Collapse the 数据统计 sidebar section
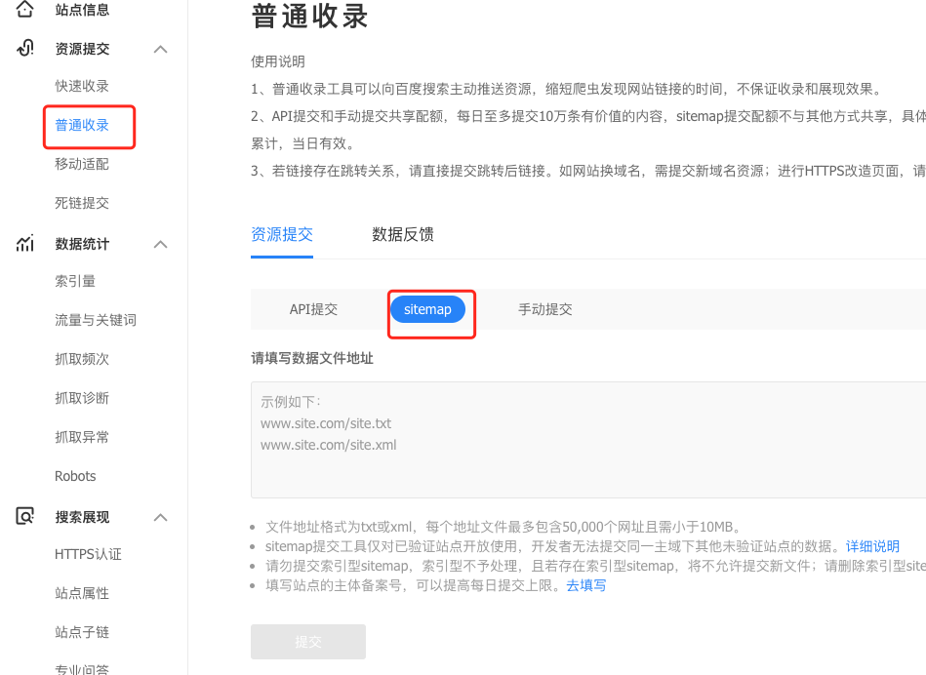The width and height of the screenshot is (926, 675). pos(160,244)
